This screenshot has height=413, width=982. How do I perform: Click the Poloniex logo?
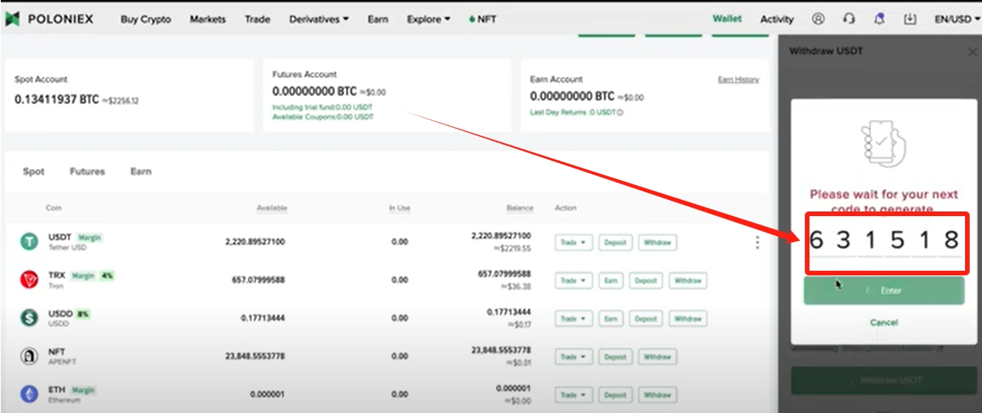coord(49,19)
